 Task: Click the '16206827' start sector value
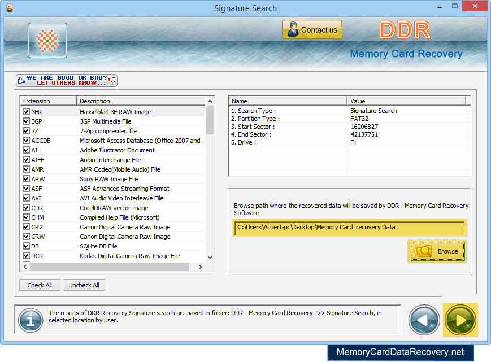(x=364, y=127)
